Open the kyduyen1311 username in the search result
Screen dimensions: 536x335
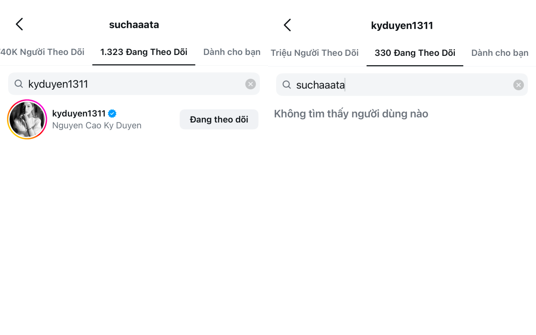(79, 113)
